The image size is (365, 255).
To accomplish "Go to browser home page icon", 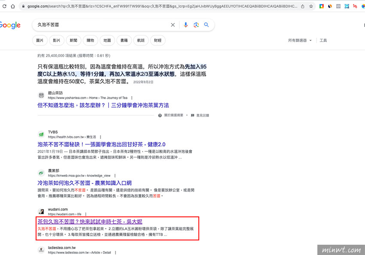I will point(13,6).
